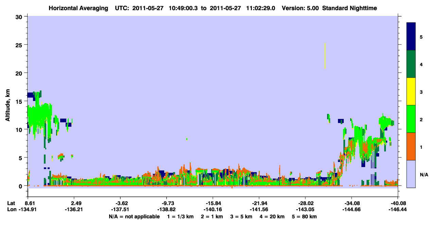Click latitude value -34.08
The width and height of the screenshot is (442, 226).
(353, 203)
